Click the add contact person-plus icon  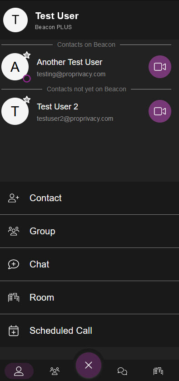click(14, 198)
